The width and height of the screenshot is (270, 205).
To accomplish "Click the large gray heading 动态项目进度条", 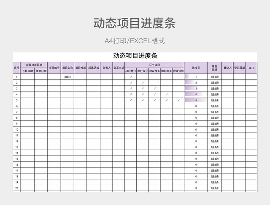I will [135, 23].
